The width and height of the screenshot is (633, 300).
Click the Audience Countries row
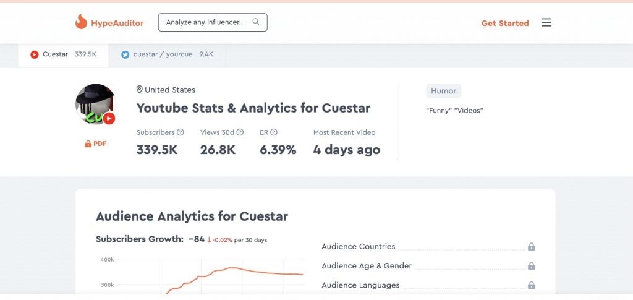[428, 246]
